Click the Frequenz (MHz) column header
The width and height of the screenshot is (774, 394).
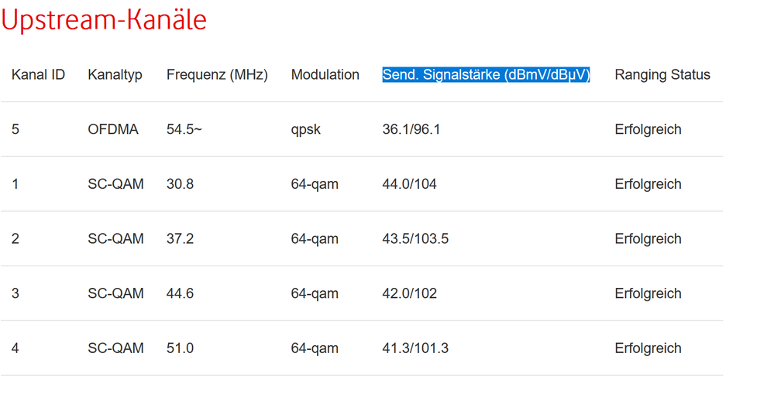point(217,75)
